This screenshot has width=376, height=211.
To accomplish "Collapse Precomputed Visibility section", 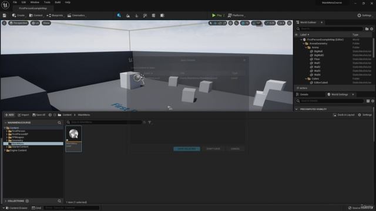I will click(297, 109).
